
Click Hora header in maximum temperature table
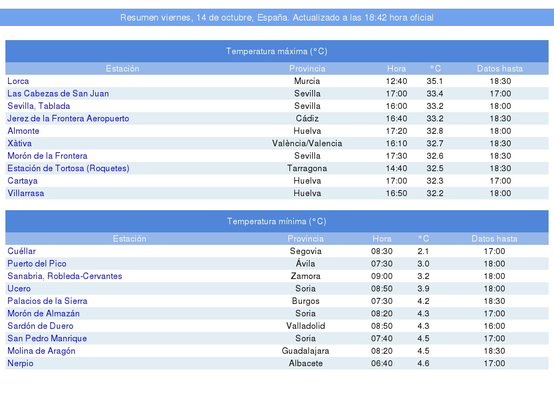(x=397, y=69)
